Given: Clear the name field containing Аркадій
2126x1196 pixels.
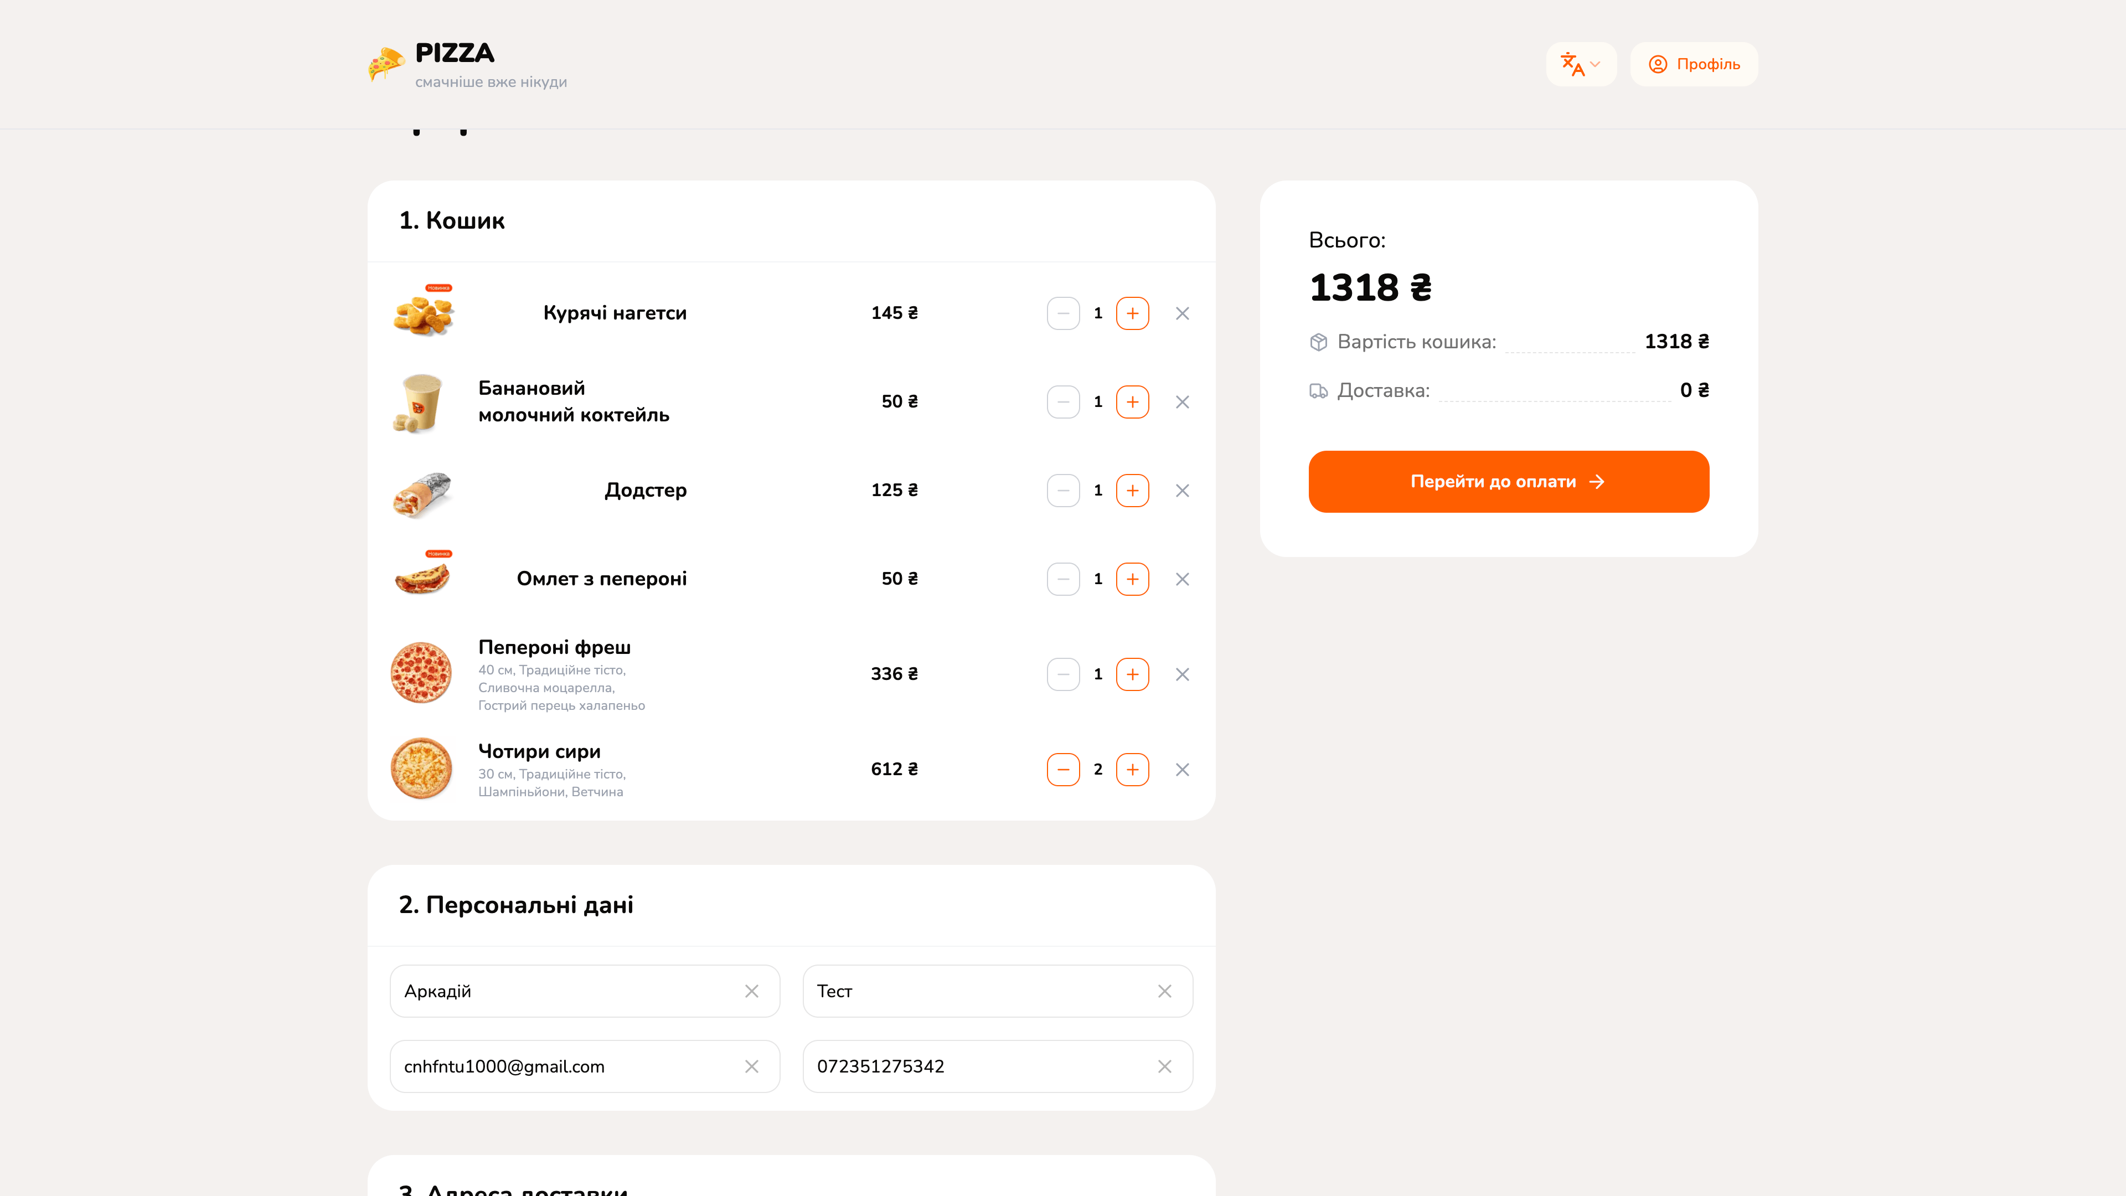Looking at the screenshot, I should [x=752, y=991].
